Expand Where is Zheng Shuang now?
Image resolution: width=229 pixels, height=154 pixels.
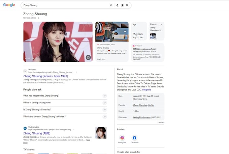pyautogui.click(x=65, y=103)
